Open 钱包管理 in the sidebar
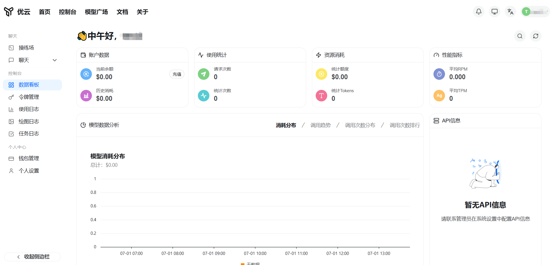This screenshot has height=265, width=553. click(x=32, y=158)
